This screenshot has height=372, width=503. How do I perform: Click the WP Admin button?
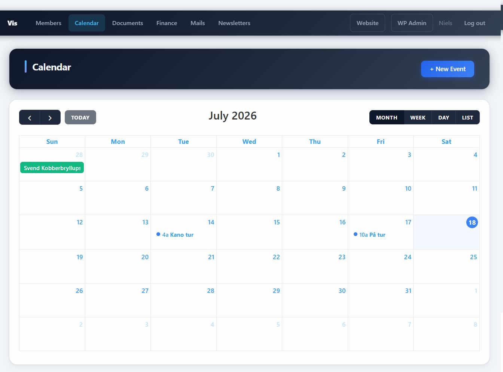(x=412, y=23)
